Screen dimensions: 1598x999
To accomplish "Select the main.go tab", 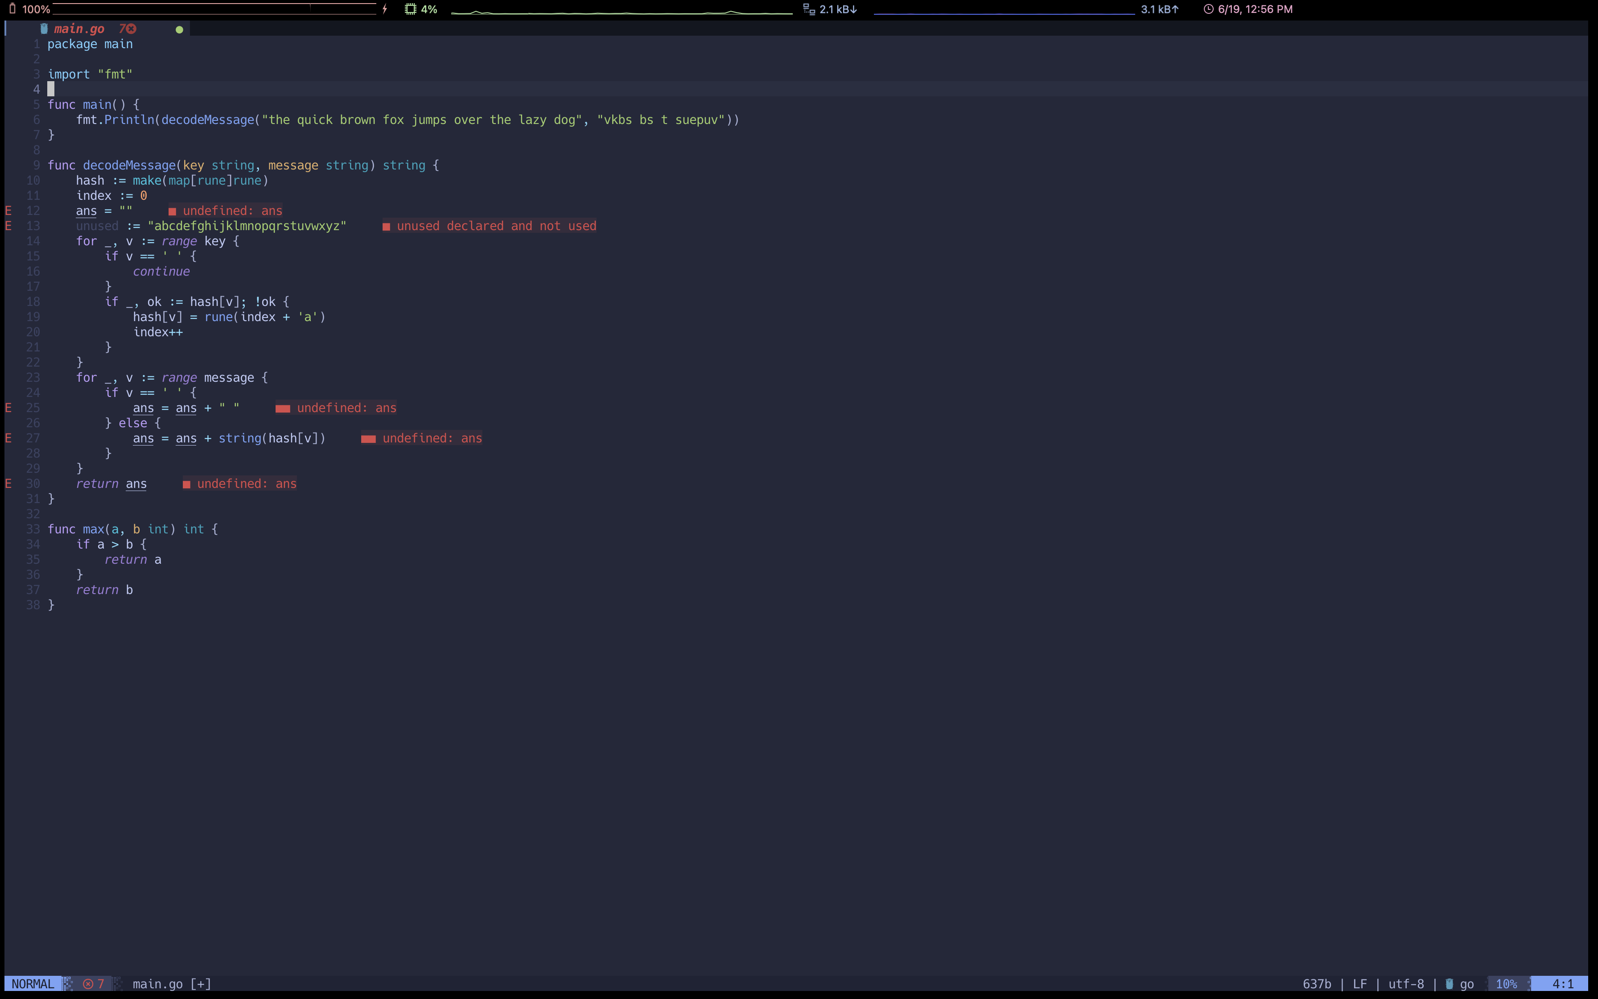I will pyautogui.click(x=78, y=29).
